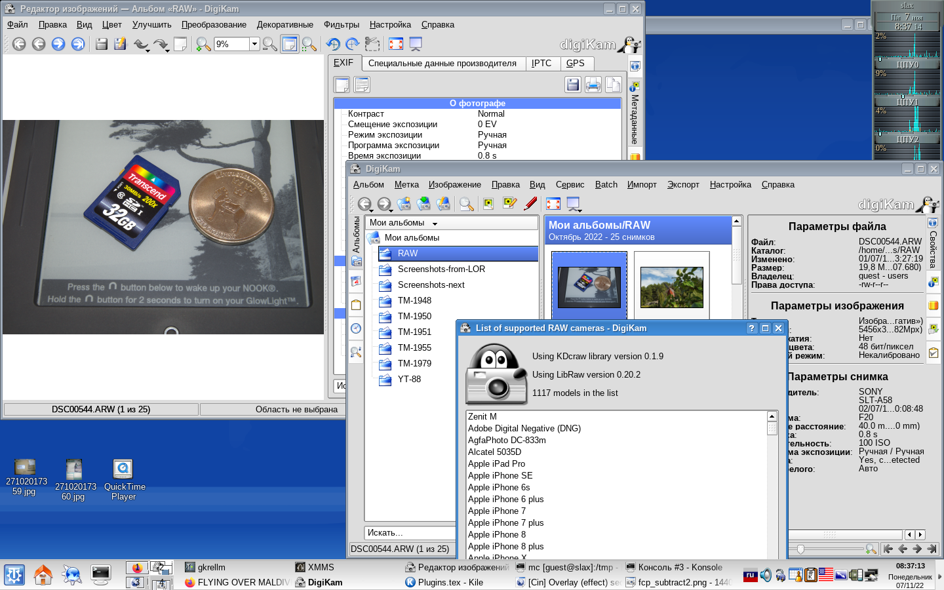Click Help question mark in RAW cameras dialog

(x=752, y=328)
